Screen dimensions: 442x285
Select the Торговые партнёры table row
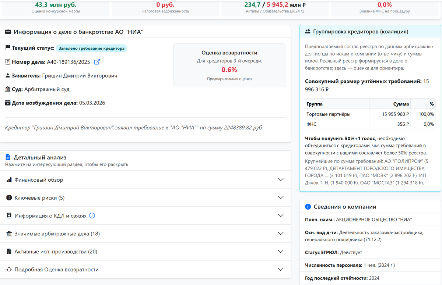point(370,114)
